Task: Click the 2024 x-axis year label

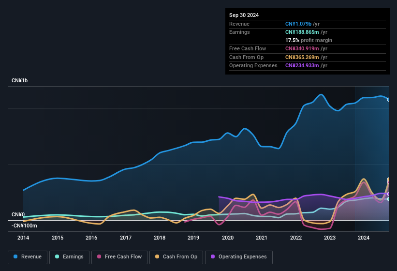Action: click(x=364, y=238)
